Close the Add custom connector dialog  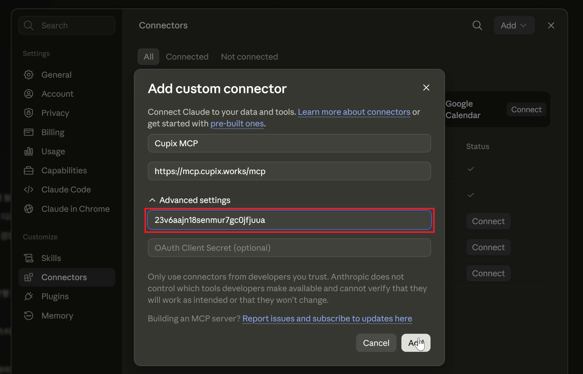[426, 87]
